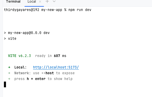Close the Local terminal tab

coord(40,2)
